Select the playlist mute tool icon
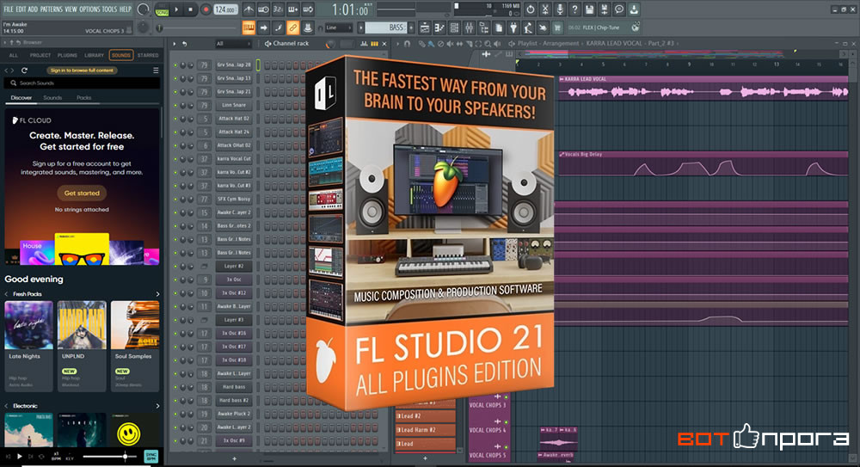Viewport: 860px width, 467px height. coord(451,43)
